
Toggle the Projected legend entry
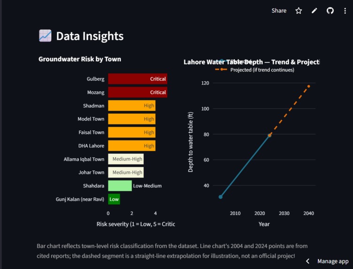[254, 70]
